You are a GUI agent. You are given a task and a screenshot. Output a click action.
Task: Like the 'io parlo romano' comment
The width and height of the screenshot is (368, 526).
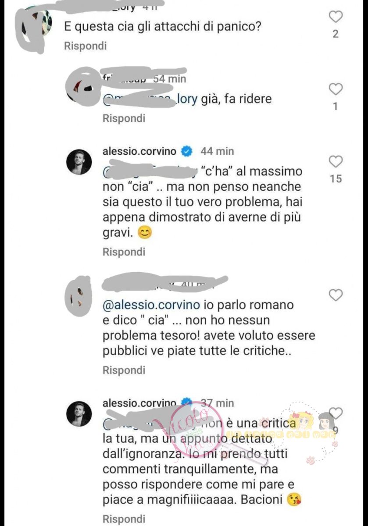click(x=336, y=295)
